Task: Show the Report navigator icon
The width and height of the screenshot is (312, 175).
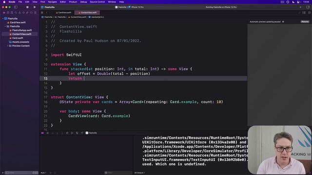Action: [35, 13]
